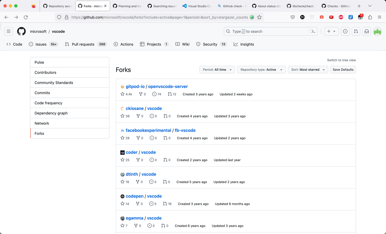Open the openvscode-server repository link

(x=168, y=87)
